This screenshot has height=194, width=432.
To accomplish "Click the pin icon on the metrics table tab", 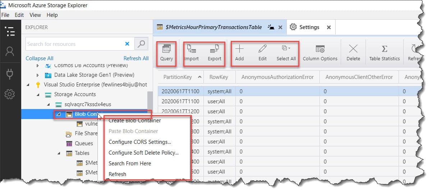I will [271, 27].
